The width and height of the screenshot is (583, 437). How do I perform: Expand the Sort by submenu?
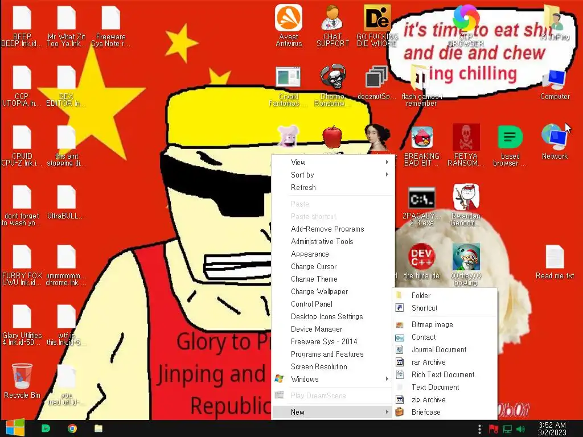pos(332,175)
